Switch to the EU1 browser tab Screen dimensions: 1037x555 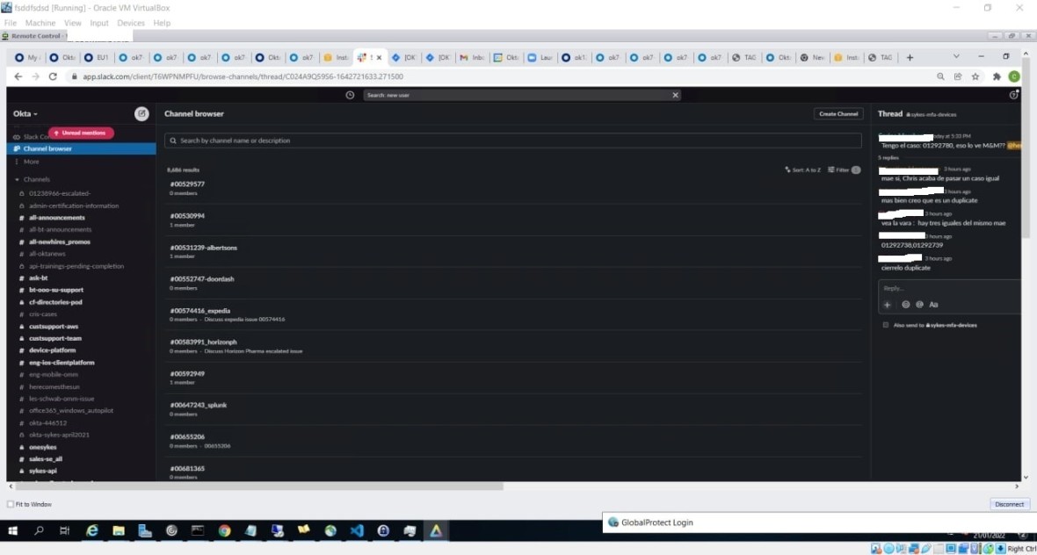tap(97, 57)
